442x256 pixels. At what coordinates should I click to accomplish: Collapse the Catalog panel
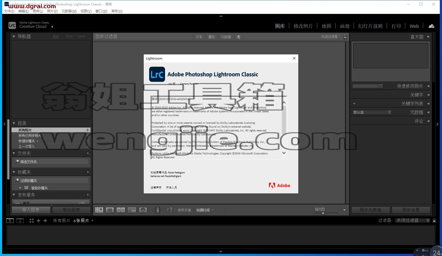(14, 123)
